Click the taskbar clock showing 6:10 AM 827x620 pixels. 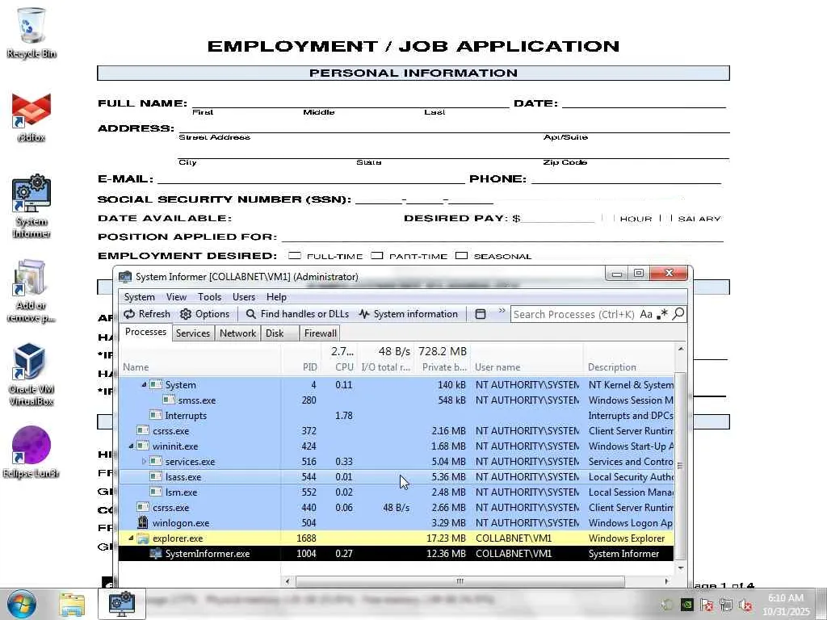point(786,605)
